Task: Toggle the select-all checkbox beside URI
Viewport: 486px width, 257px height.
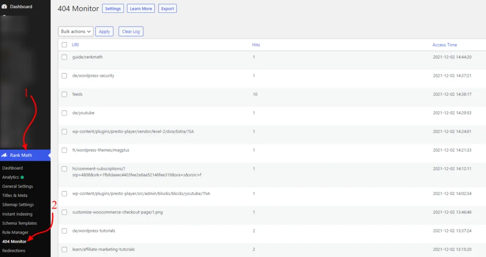Action: point(65,45)
